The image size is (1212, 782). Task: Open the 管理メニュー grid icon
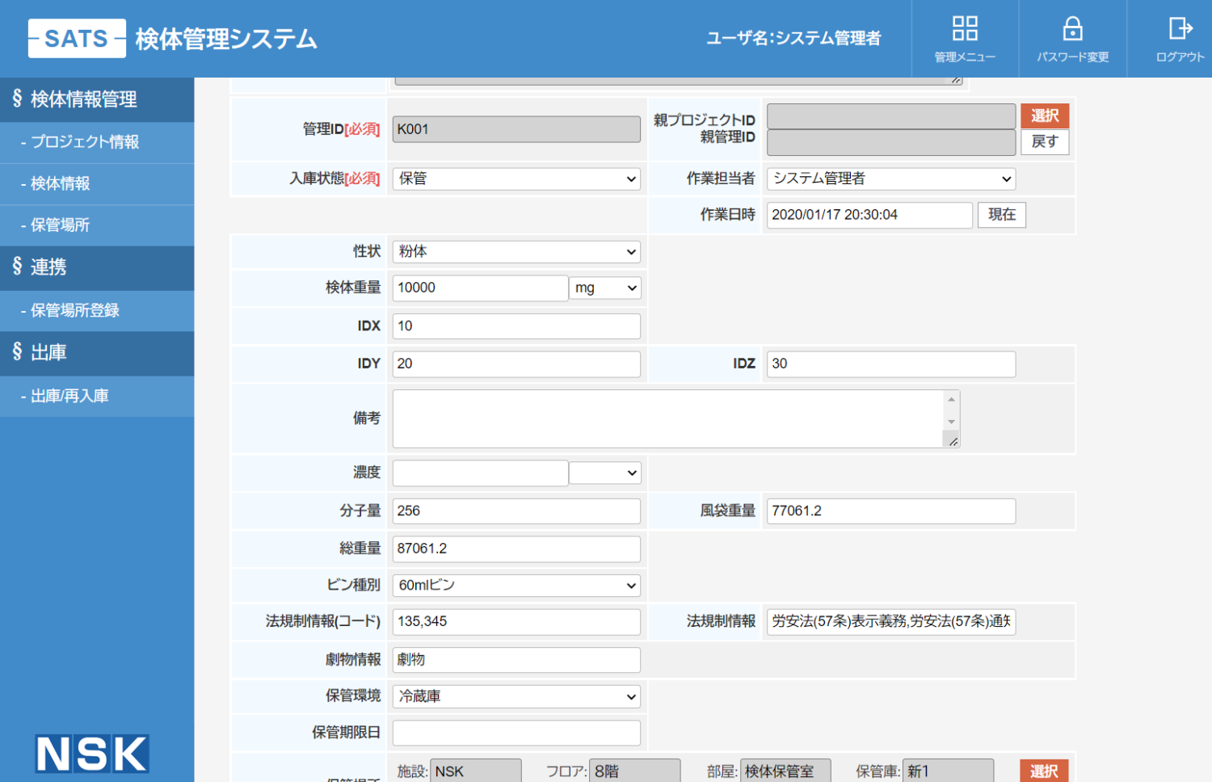[965, 29]
